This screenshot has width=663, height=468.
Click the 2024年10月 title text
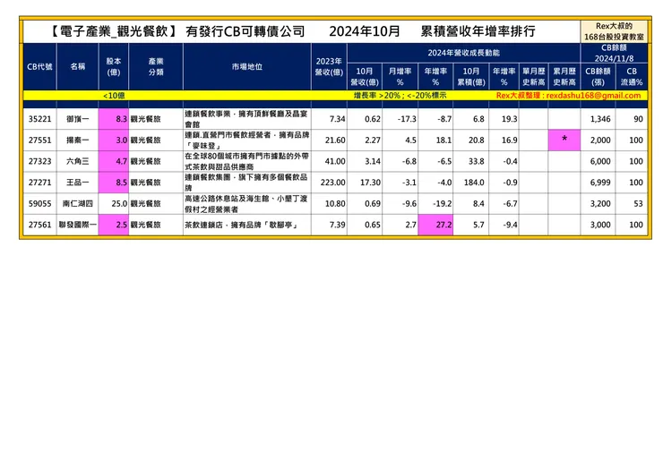(365, 31)
